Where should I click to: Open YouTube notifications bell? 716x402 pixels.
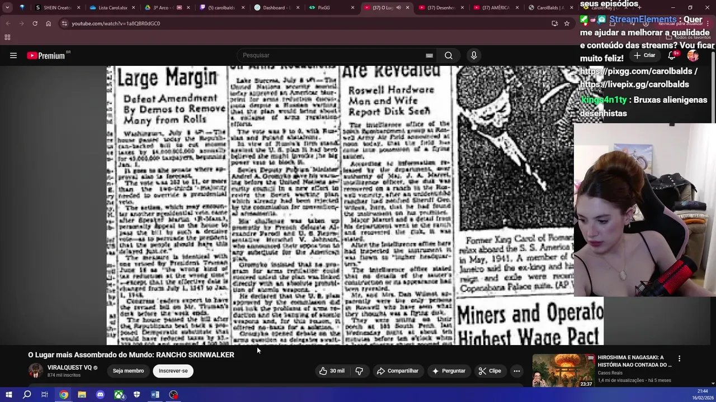point(672,55)
